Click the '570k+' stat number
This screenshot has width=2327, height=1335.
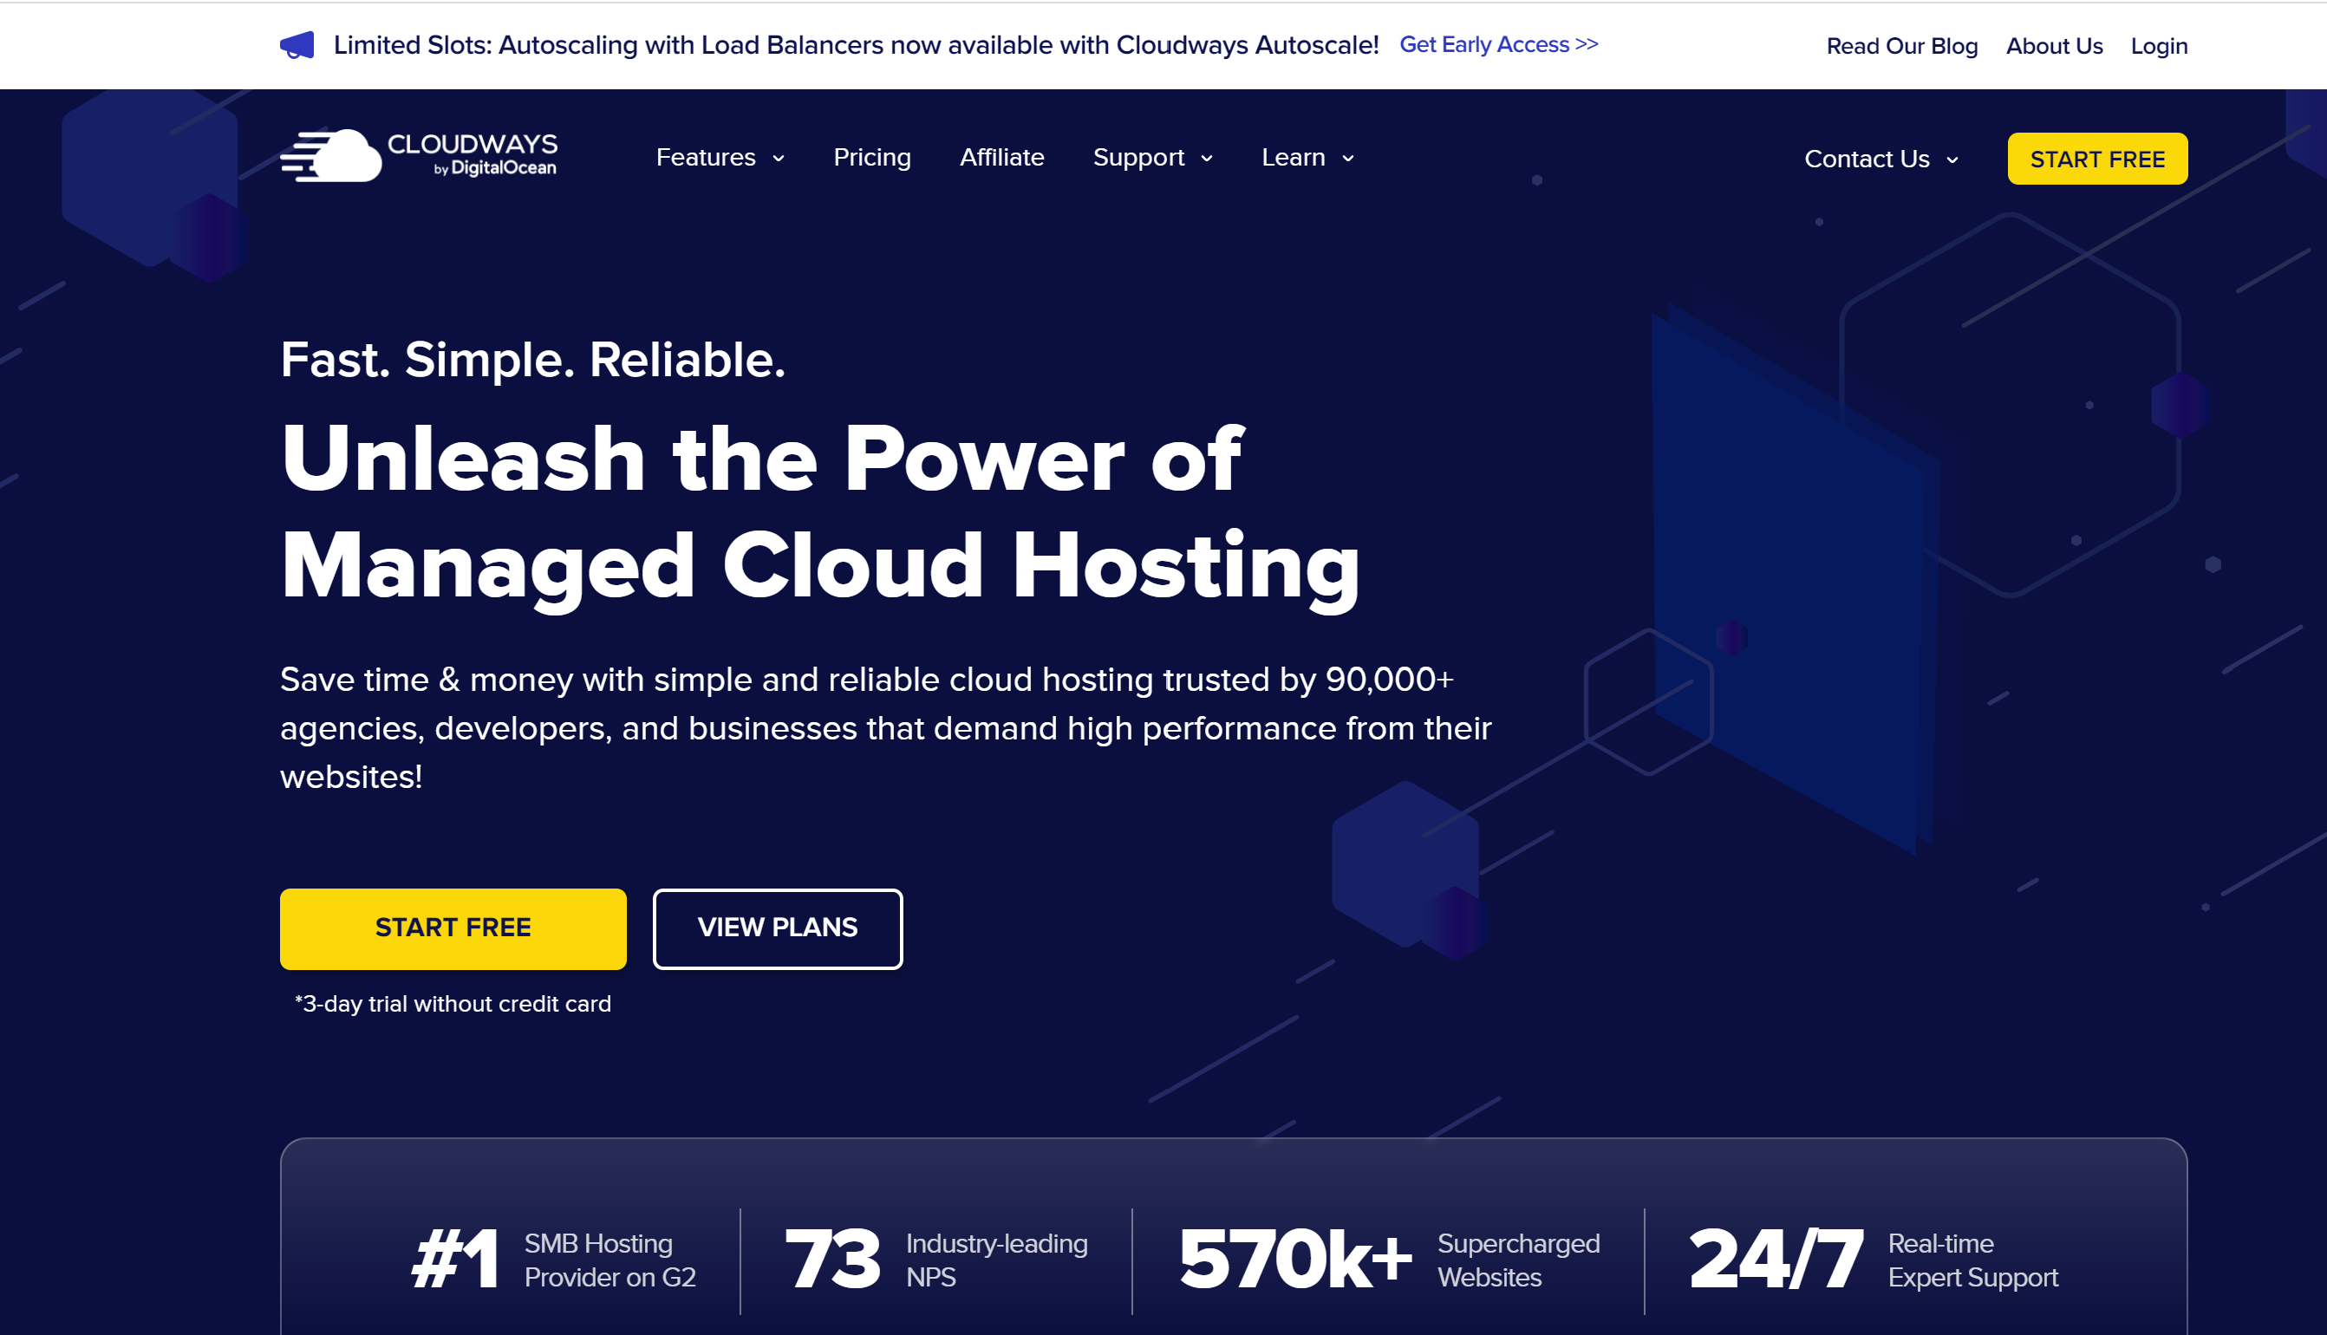click(x=1294, y=1260)
